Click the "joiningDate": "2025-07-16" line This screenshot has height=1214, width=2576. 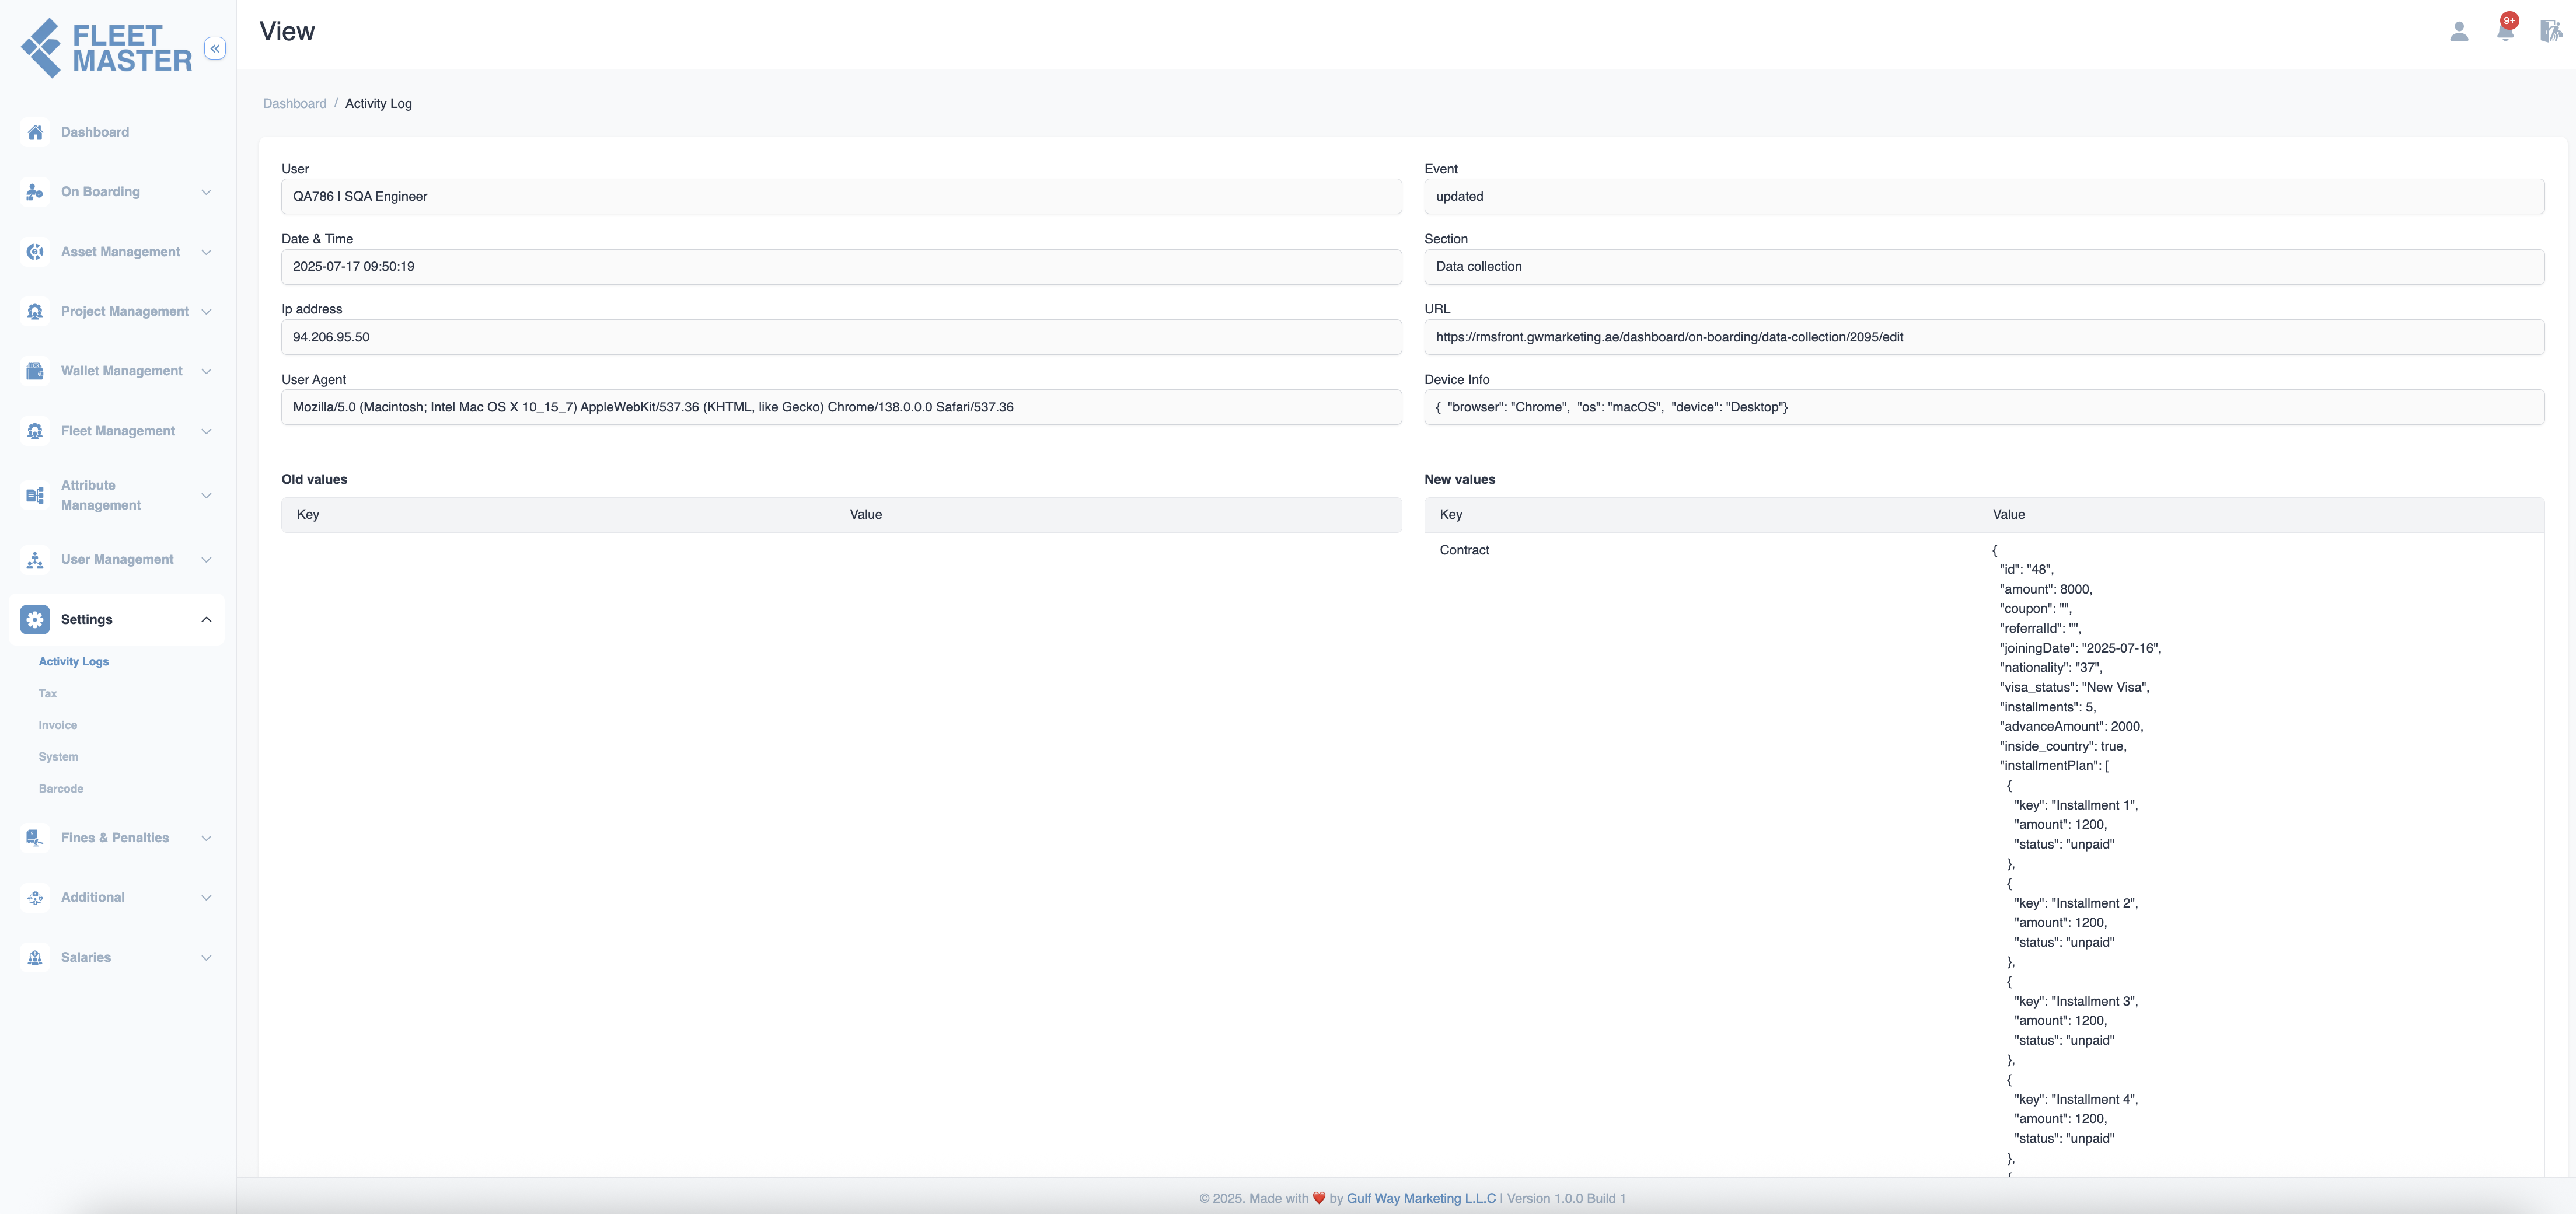pyautogui.click(x=2080, y=648)
